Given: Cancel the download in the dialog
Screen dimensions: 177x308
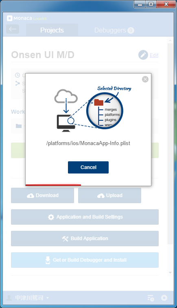Looking at the screenshot, I should (x=88, y=167).
